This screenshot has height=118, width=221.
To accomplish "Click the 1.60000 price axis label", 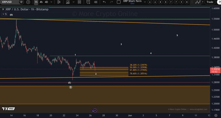I will pos(215,8).
